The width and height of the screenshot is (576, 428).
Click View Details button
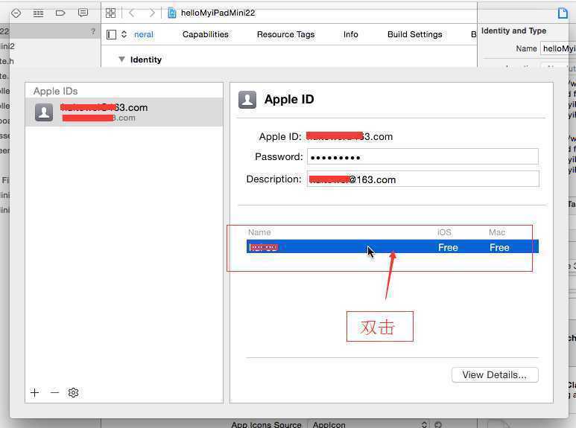tap(495, 374)
